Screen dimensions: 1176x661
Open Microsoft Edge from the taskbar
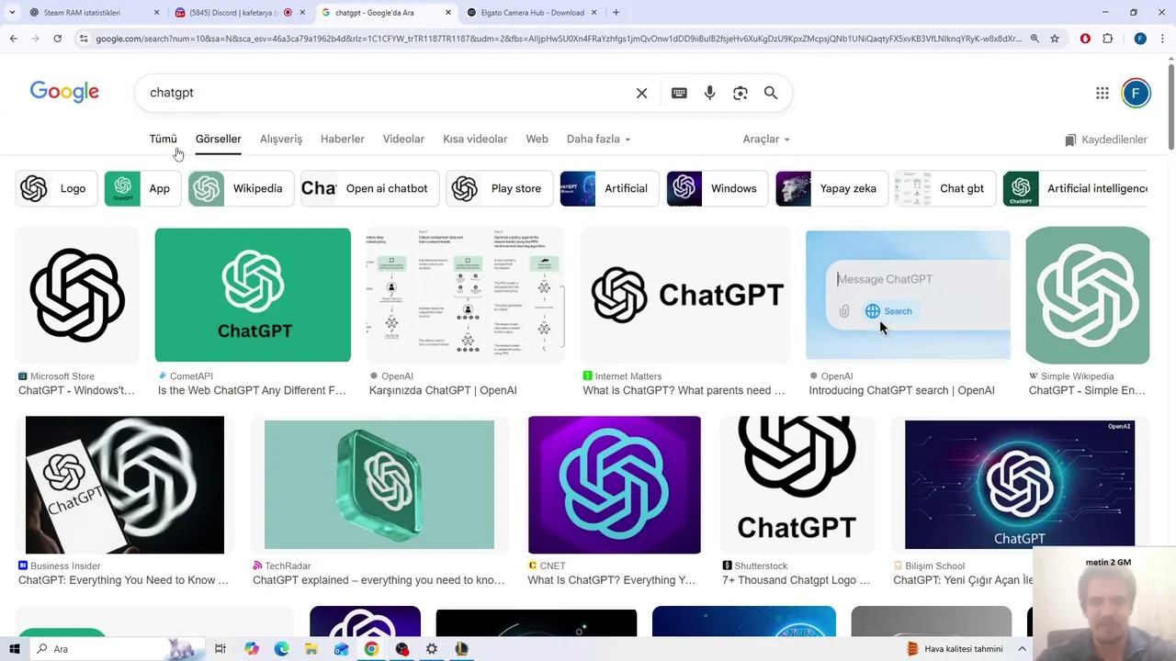(281, 649)
